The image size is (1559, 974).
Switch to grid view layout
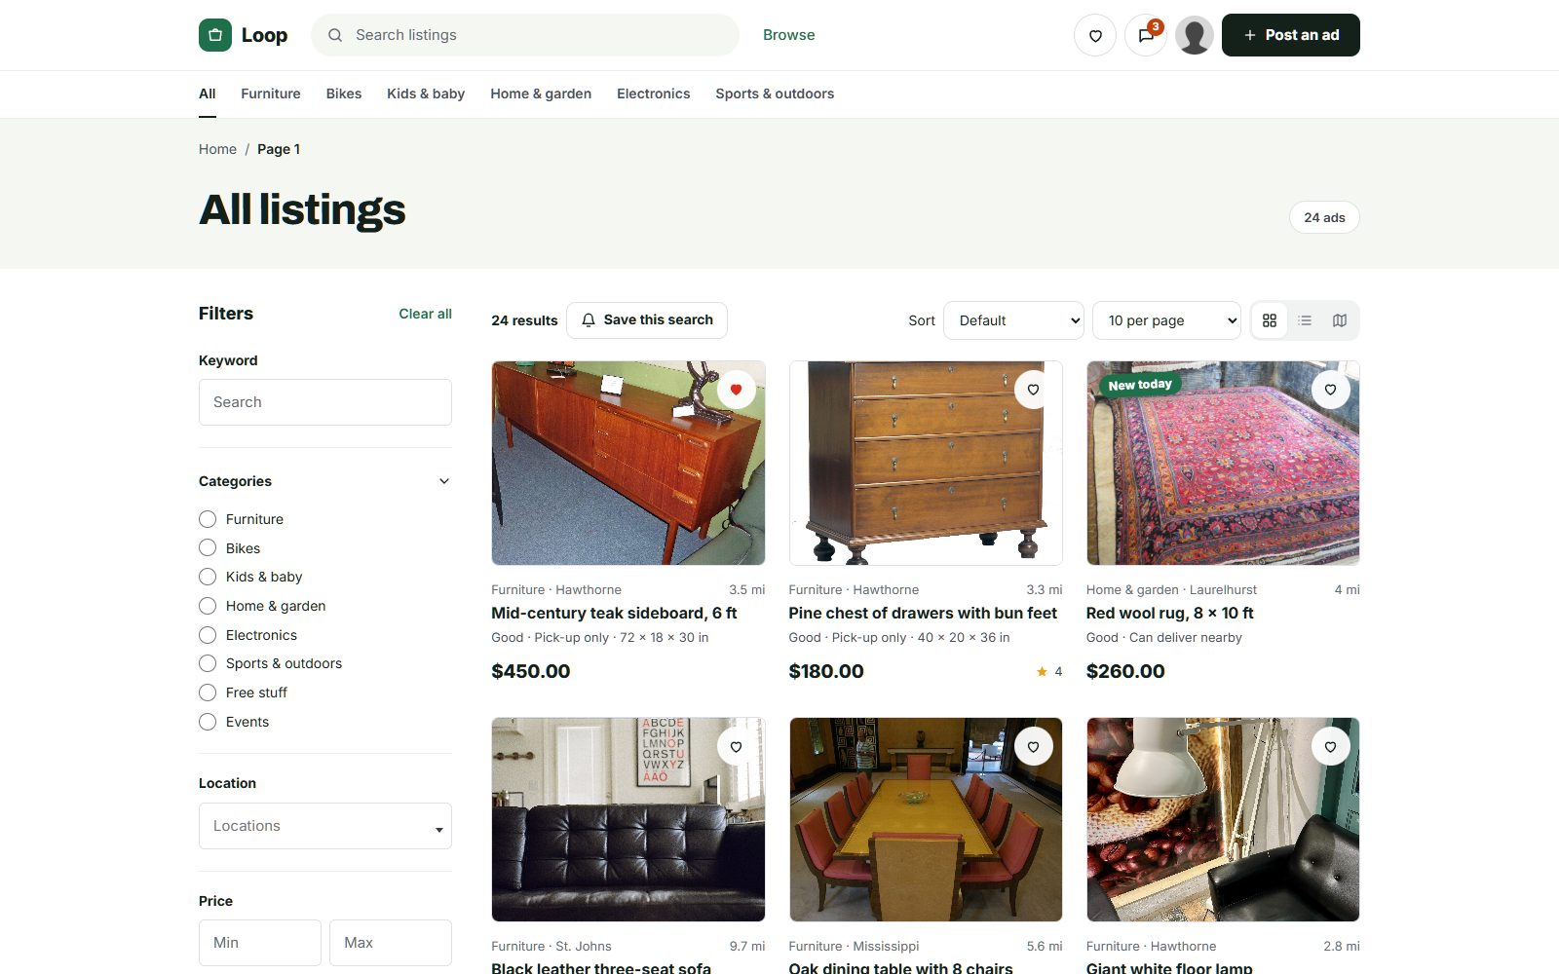(x=1270, y=320)
